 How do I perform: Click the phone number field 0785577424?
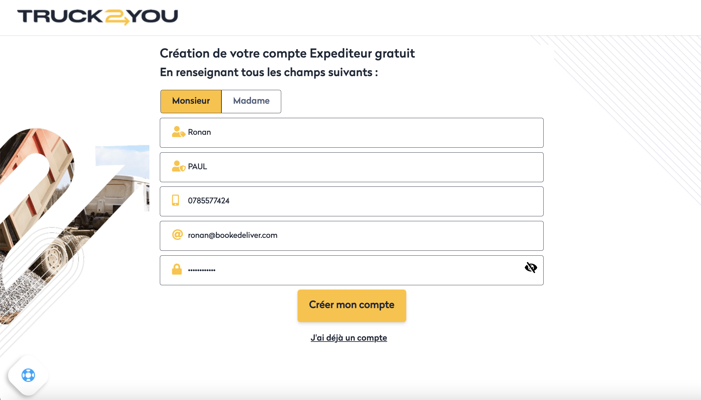pos(351,201)
